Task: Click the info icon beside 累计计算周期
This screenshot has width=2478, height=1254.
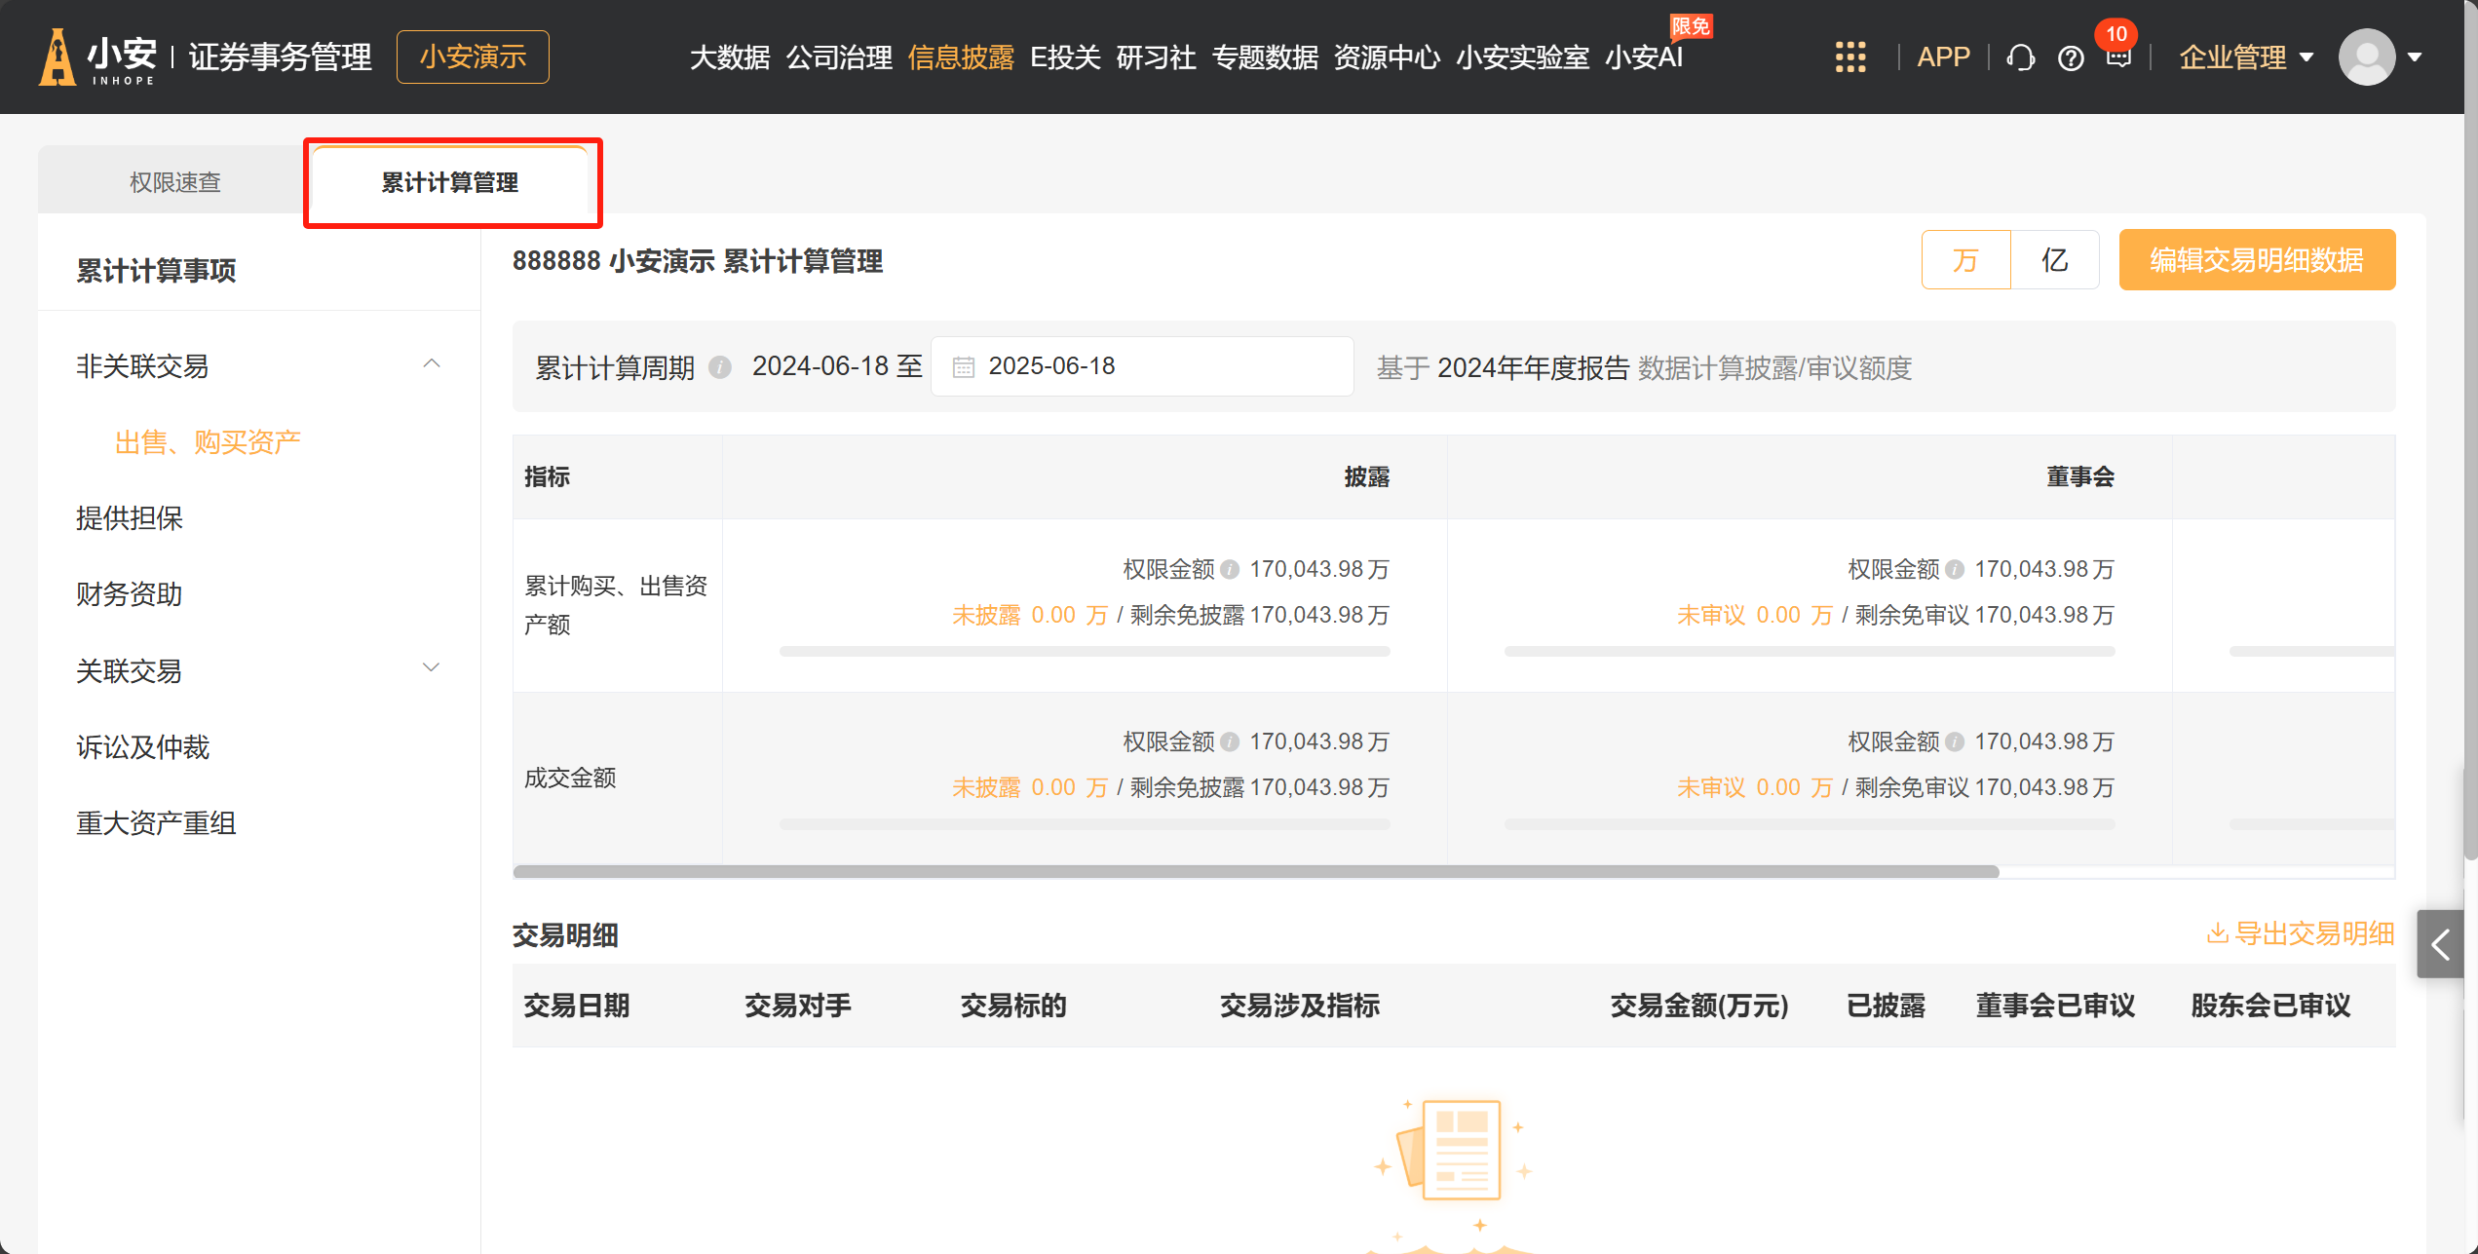Action: point(720,367)
